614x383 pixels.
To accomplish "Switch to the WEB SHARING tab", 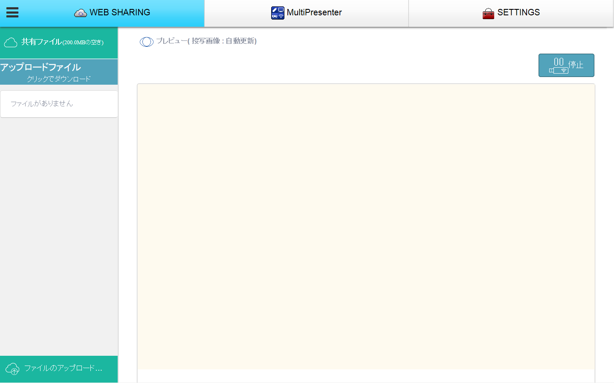I will click(119, 13).
